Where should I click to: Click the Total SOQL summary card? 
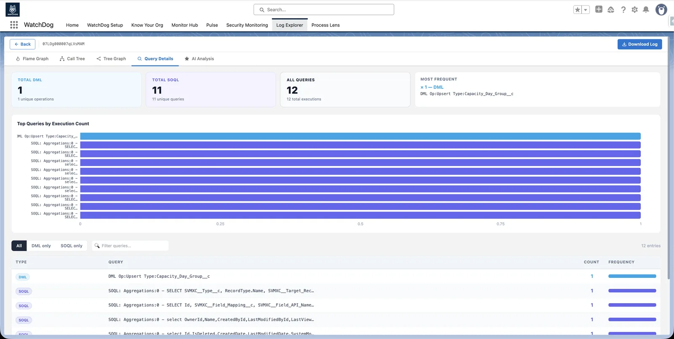211,89
